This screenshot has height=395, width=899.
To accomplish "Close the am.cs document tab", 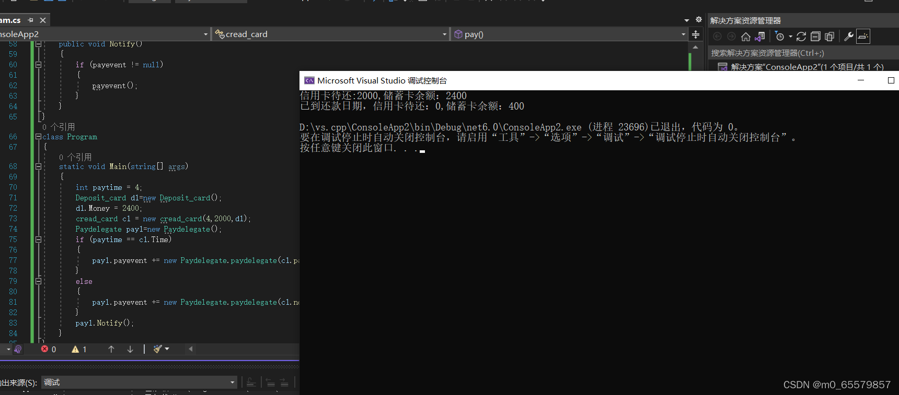I will pos(43,20).
